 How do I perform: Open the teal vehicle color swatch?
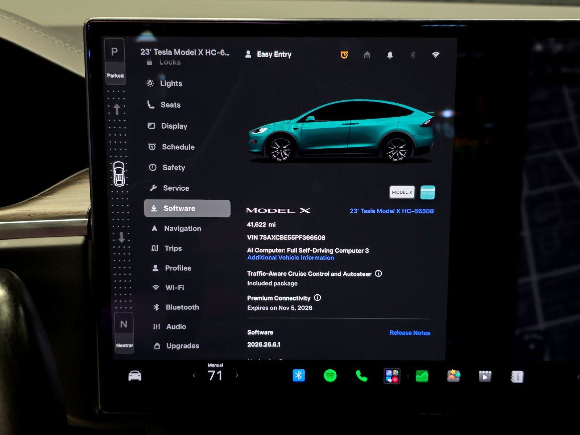click(427, 192)
